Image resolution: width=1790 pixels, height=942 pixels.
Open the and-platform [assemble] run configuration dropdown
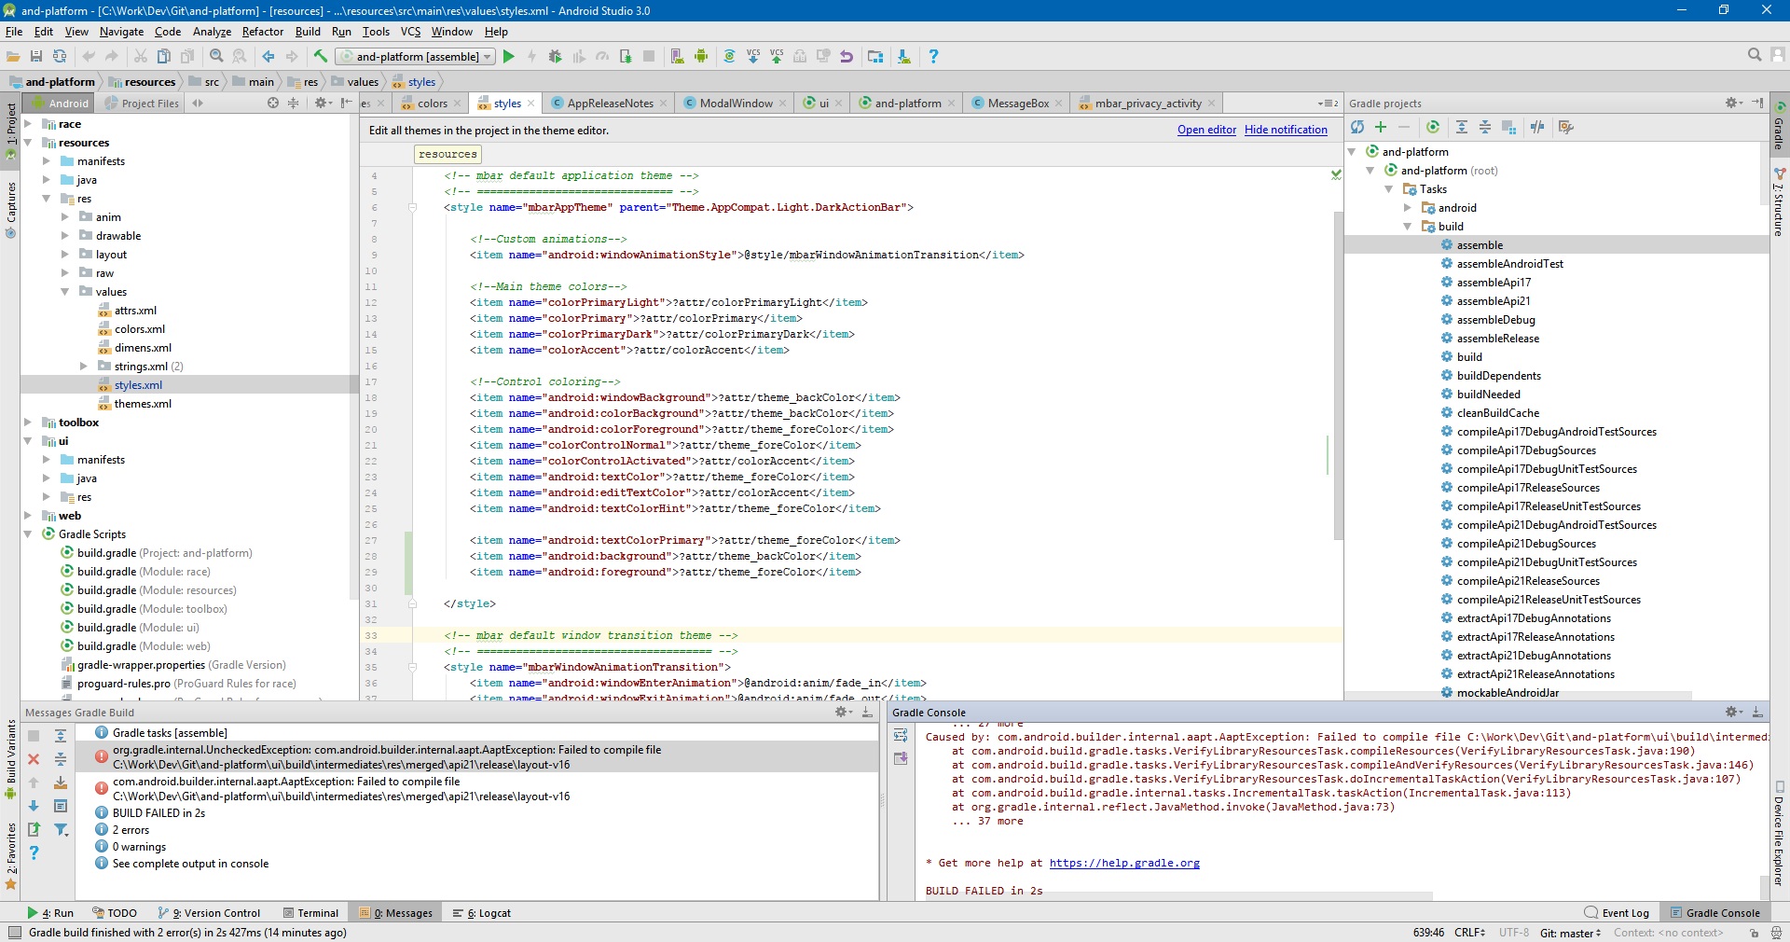[x=416, y=57]
